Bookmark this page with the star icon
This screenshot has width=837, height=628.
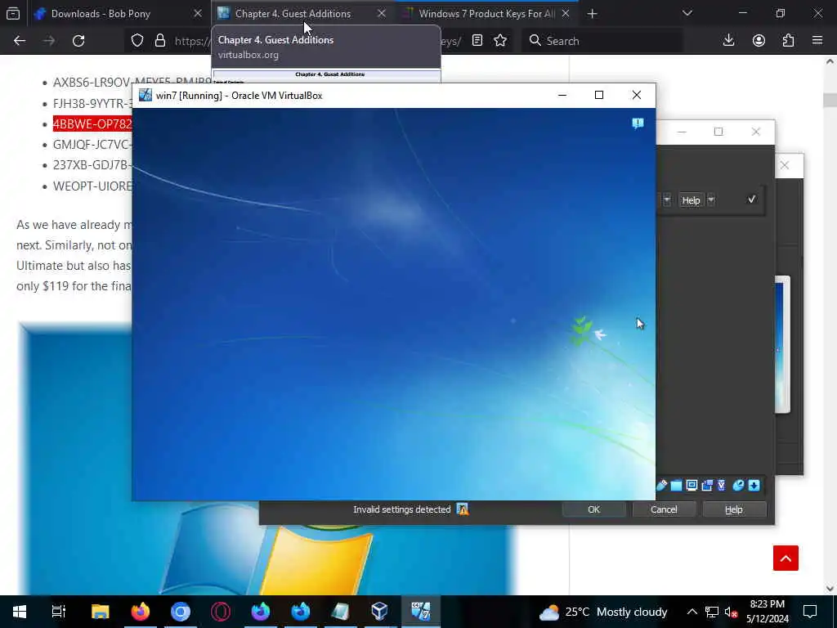click(x=500, y=41)
